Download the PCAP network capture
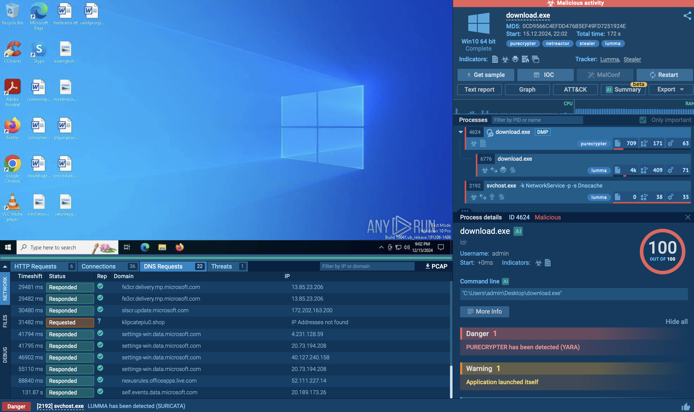This screenshot has height=412, width=694. pyautogui.click(x=436, y=266)
